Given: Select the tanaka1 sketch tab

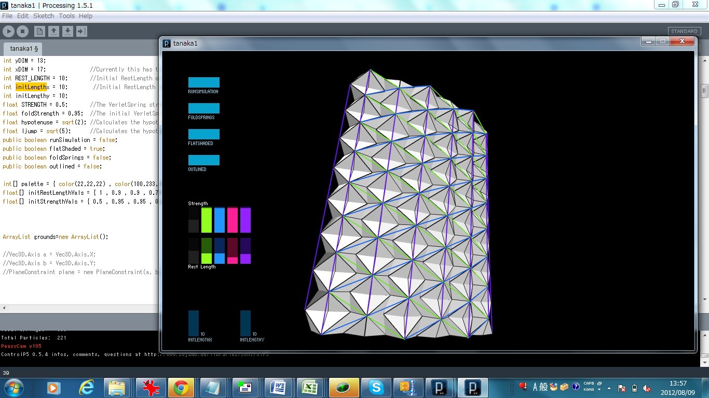Looking at the screenshot, I should tap(24, 49).
